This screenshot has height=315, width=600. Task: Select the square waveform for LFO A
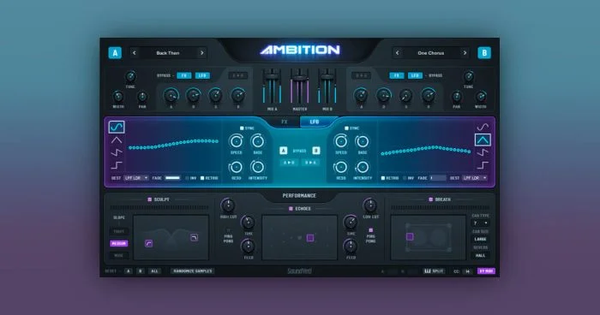[x=117, y=165]
